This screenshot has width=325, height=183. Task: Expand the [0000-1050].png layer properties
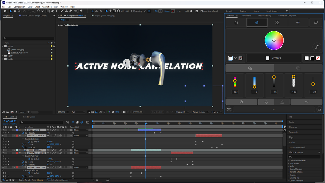pos(15,150)
